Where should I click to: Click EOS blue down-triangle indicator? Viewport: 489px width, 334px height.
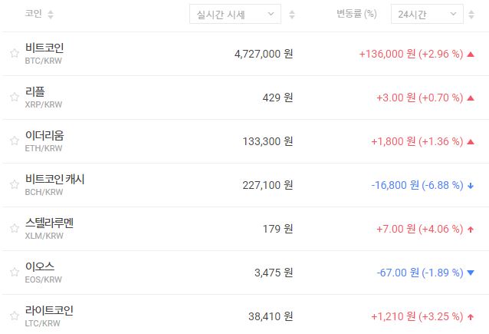pyautogui.click(x=470, y=273)
